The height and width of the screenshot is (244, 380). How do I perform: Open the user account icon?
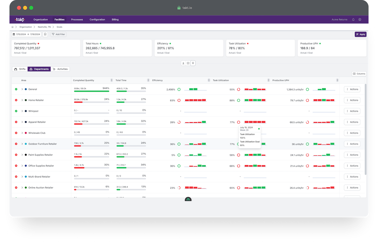360,20
